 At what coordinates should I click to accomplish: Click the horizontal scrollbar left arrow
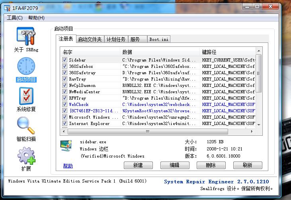coord(64,131)
